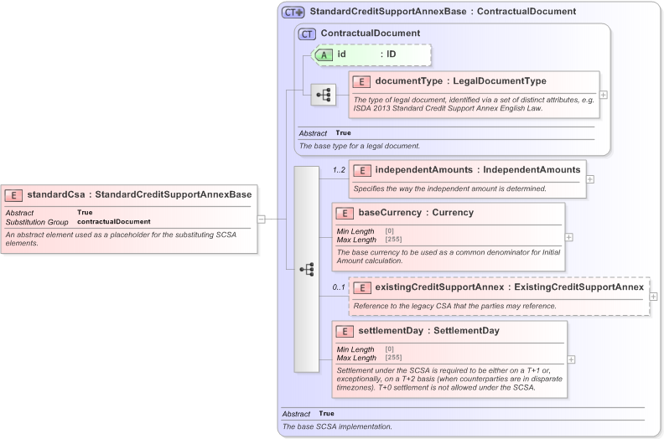664x439 pixels.
Task: Click the ContractualDocument base type in header
Action: (527, 12)
